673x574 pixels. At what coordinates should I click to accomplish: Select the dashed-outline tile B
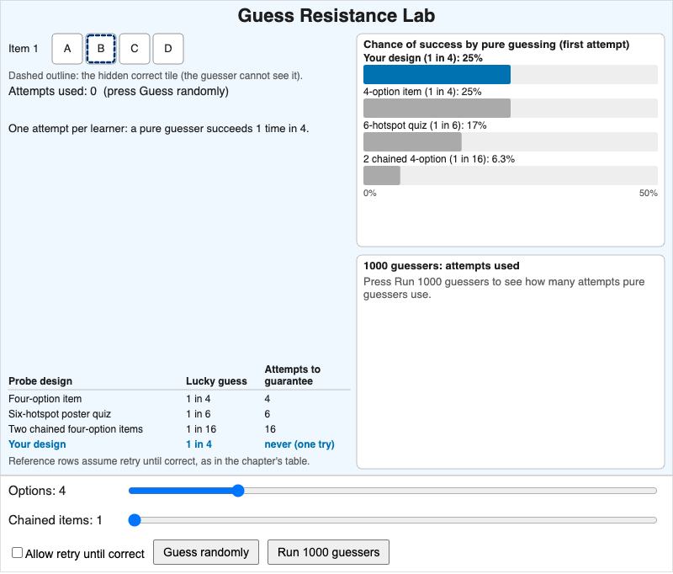[x=101, y=49]
